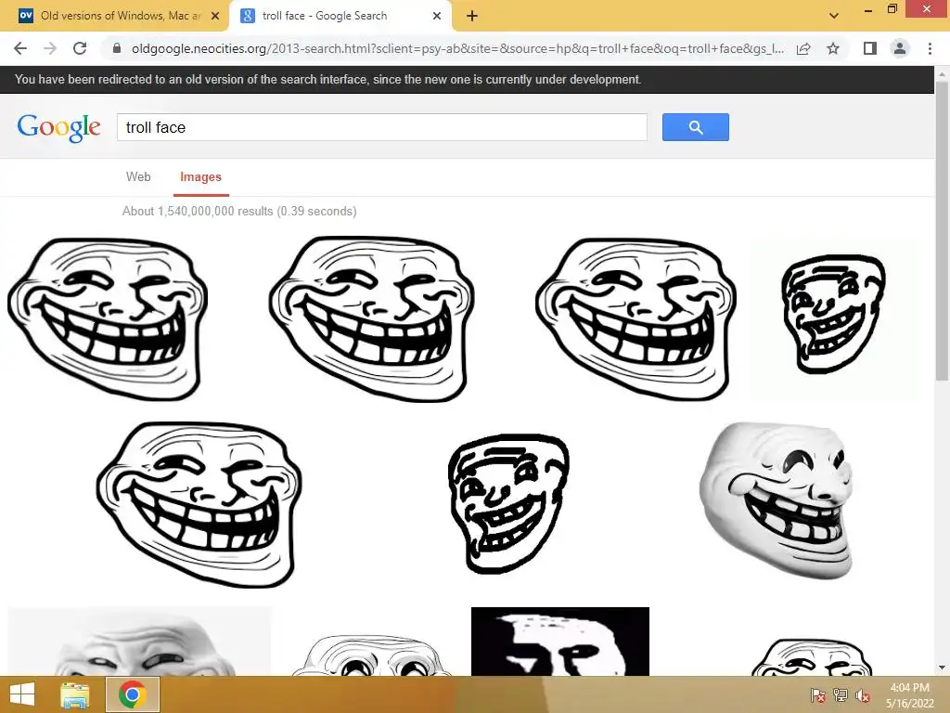Share this page via the share icon

pyautogui.click(x=803, y=48)
